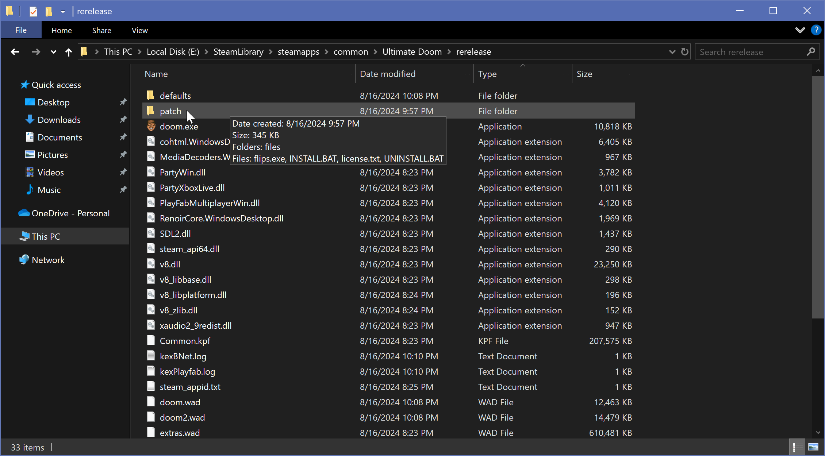The image size is (825, 456).
Task: Click steamapps in the breadcrumb path
Action: pos(298,52)
